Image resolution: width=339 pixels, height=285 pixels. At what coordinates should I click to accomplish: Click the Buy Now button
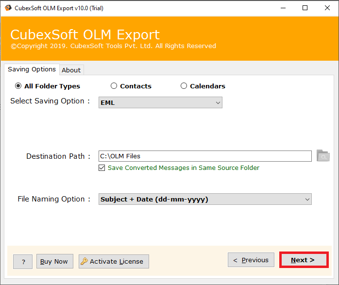click(x=55, y=261)
